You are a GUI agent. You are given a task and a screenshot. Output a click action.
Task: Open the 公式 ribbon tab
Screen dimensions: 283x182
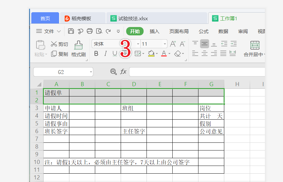[x=204, y=31]
